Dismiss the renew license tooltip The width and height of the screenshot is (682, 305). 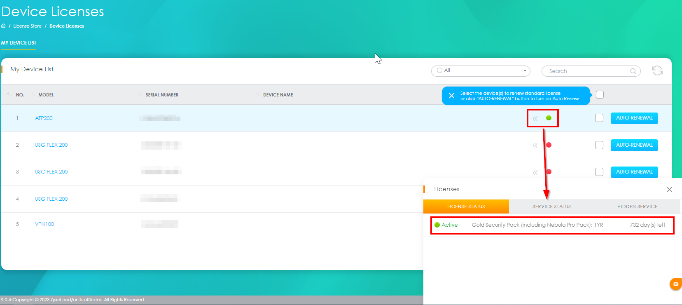451,96
